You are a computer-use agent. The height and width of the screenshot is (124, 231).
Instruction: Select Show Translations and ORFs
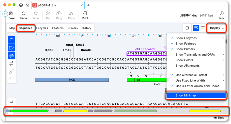click(196, 55)
